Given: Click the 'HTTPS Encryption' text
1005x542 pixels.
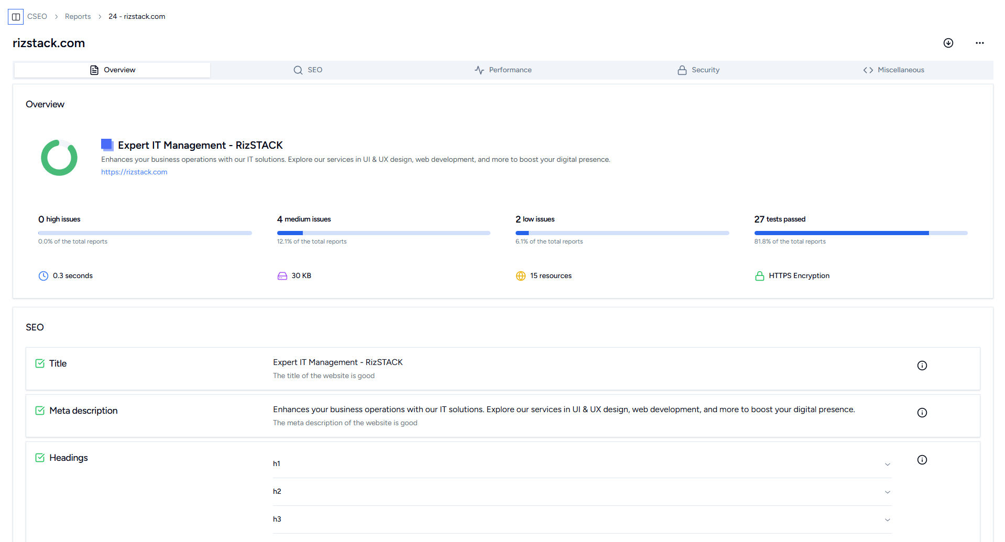Looking at the screenshot, I should [x=799, y=276].
